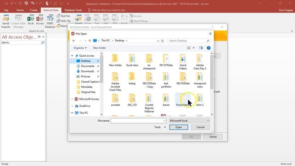The width and height of the screenshot is (295, 166).
Task: Switch to the Create tab
Action: (34, 10)
